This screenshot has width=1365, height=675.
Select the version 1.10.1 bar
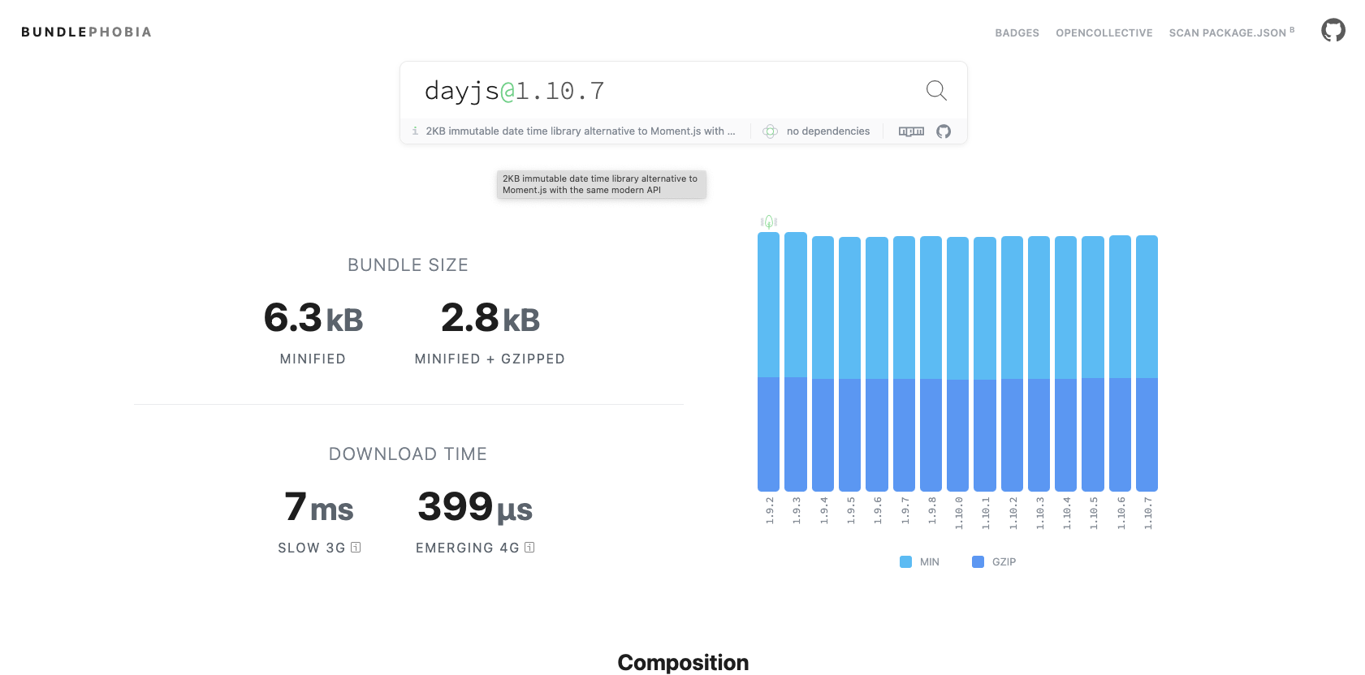985,364
